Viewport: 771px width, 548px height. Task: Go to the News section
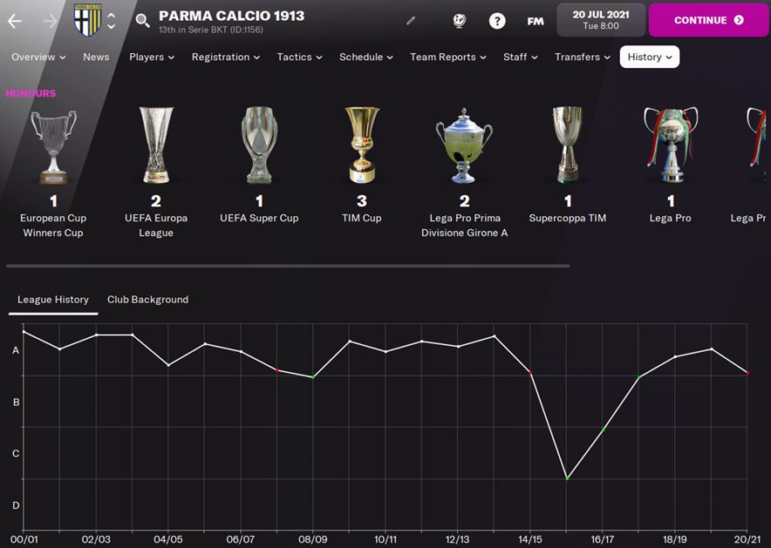coord(96,57)
